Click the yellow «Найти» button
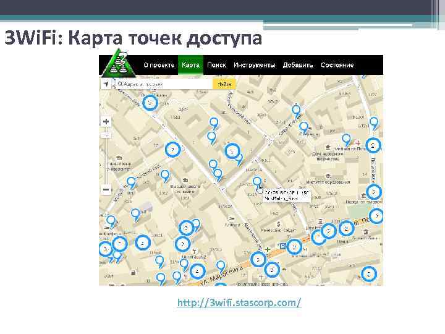The height and width of the screenshot is (334, 445). (x=224, y=84)
